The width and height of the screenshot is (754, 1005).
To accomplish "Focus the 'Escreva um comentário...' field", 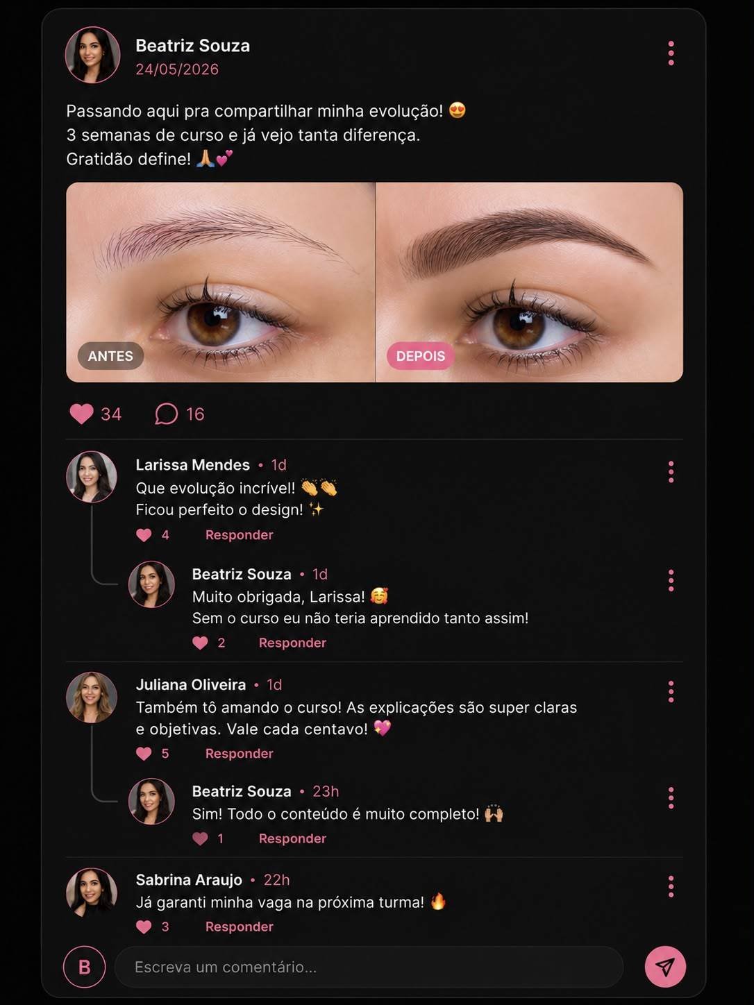I will (369, 967).
